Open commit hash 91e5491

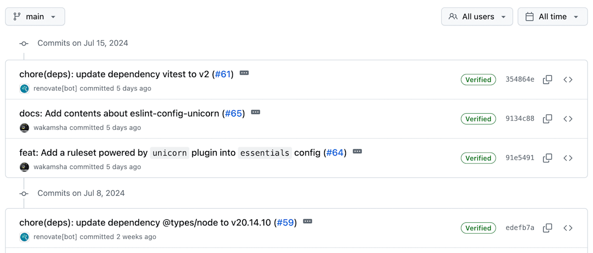520,158
